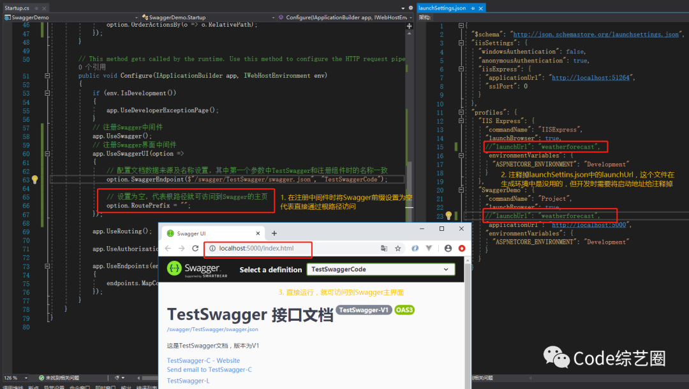
Task: Collapse the iisExpress node at line 6
Action: (x=461, y=69)
